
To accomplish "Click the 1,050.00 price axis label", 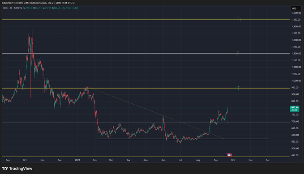I will click(296, 74).
